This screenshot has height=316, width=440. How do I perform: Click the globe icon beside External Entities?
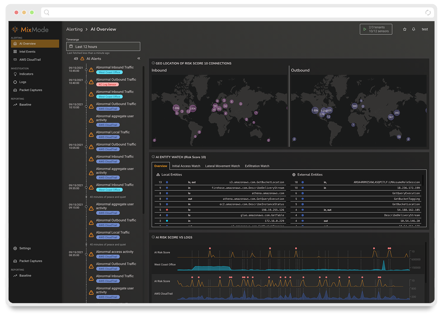tap(294, 175)
